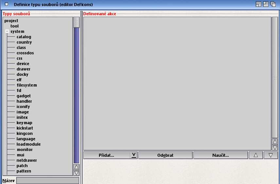Viewport: 280px width, 184px height.
Task: Click the window iconify gadget in title bar
Action: tap(258, 4)
